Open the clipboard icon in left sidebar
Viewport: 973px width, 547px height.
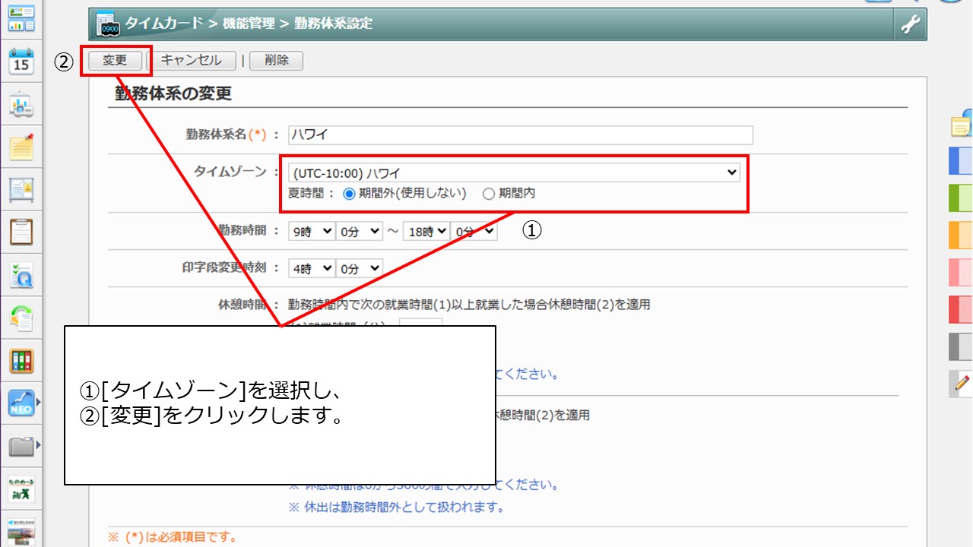coord(21,231)
